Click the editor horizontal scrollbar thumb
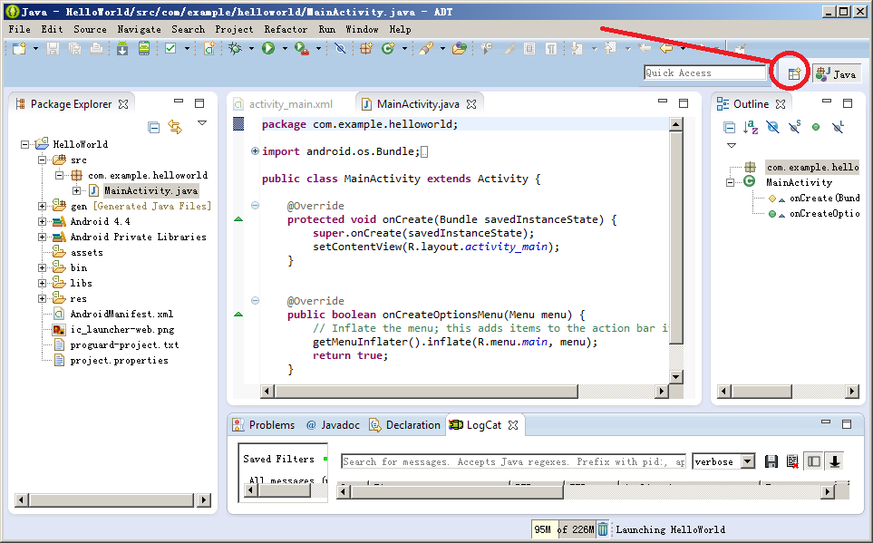The height and width of the screenshot is (543, 873). 426,392
